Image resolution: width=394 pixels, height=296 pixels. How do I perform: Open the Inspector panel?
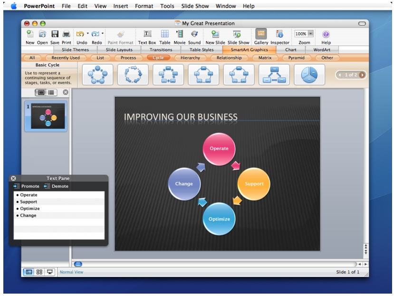pyautogui.click(x=280, y=34)
